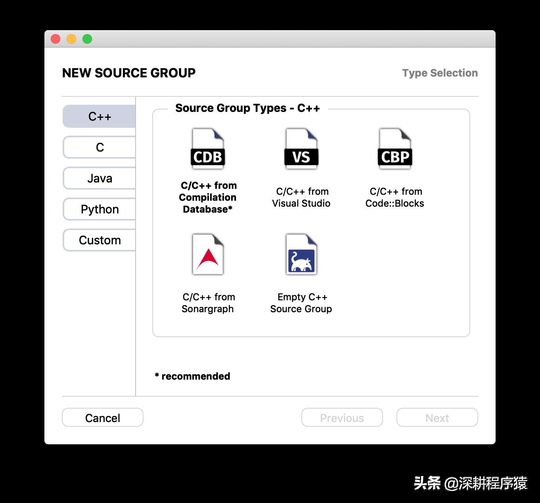Pick the CBP Code::Blocks file icon
540x503 pixels.
(395, 149)
